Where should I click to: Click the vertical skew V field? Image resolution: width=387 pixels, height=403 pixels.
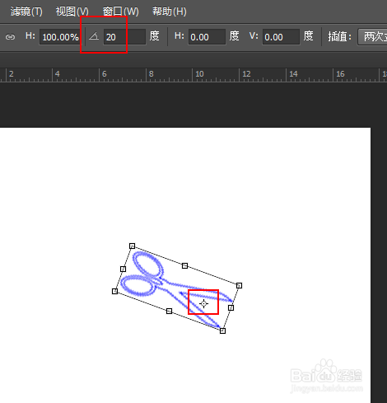(281, 37)
